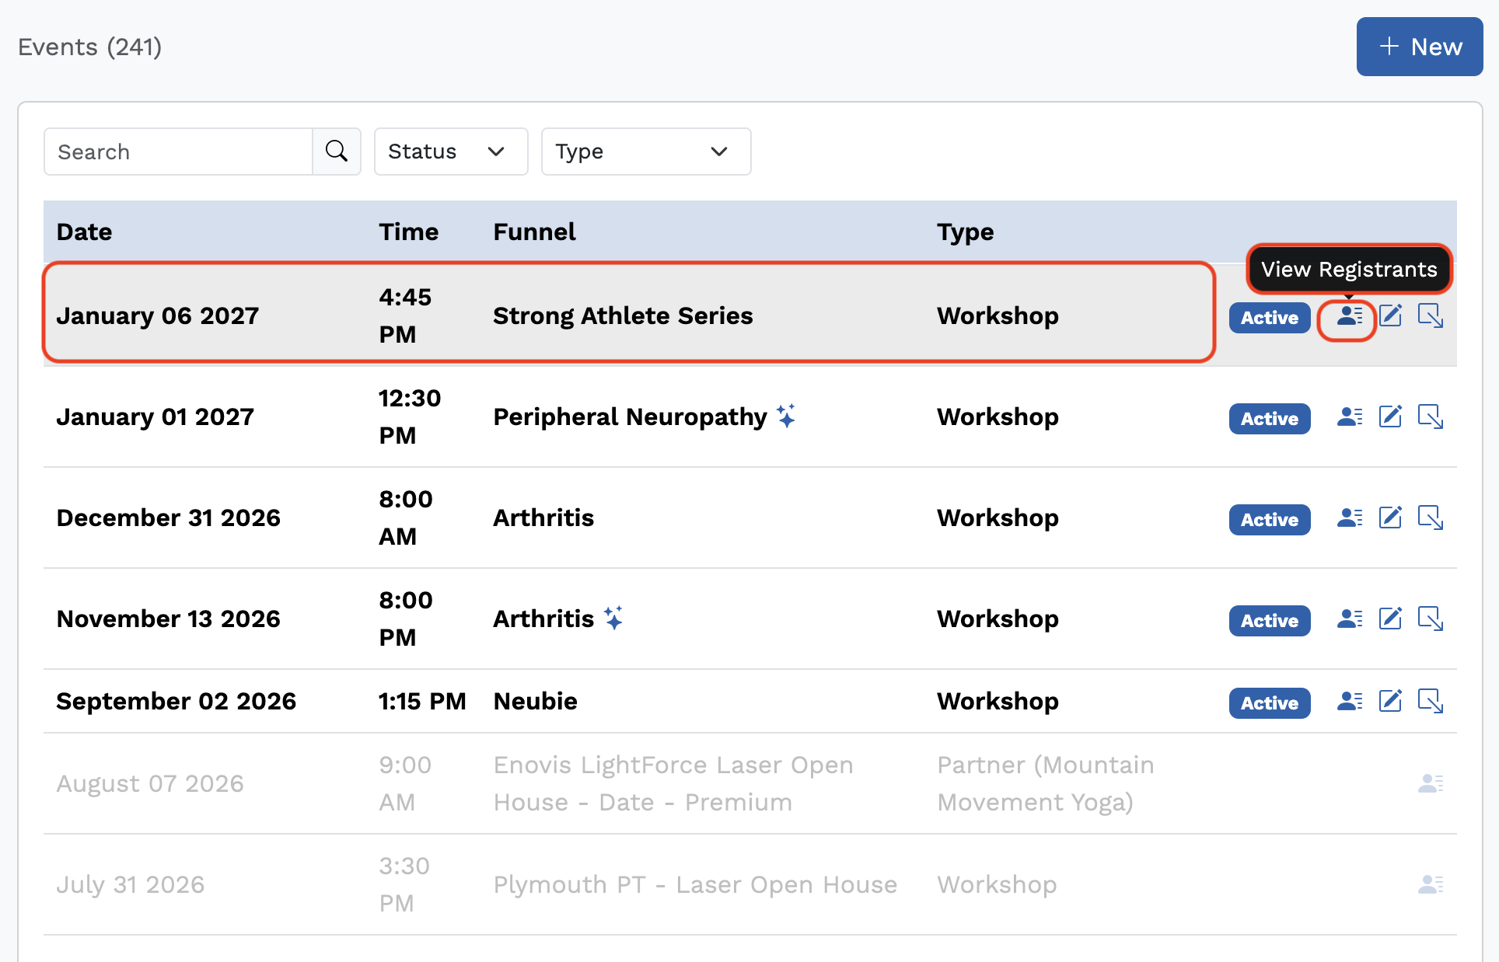Open the Type filter dropdown

[646, 152]
